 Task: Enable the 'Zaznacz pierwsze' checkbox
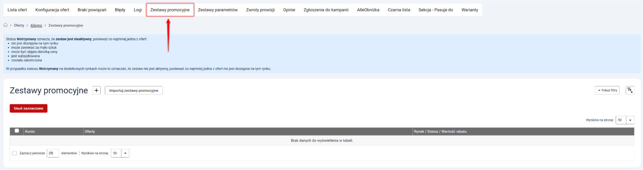coord(14,153)
